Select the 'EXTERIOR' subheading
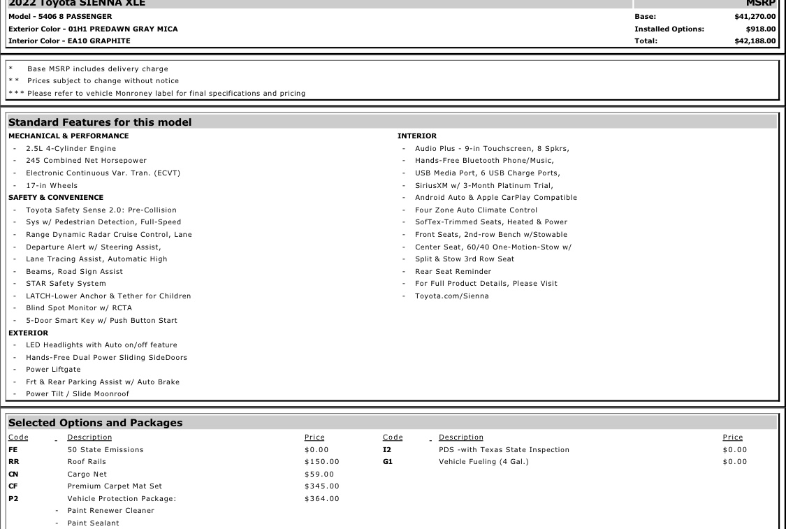786x529 pixels. click(x=28, y=333)
